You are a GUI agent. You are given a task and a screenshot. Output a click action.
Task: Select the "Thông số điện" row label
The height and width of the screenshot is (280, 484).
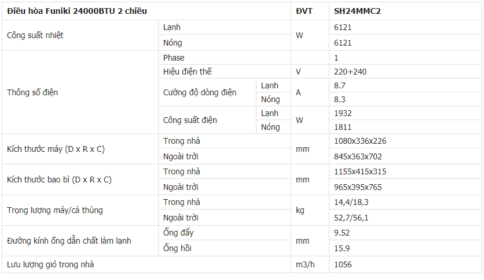click(x=32, y=92)
